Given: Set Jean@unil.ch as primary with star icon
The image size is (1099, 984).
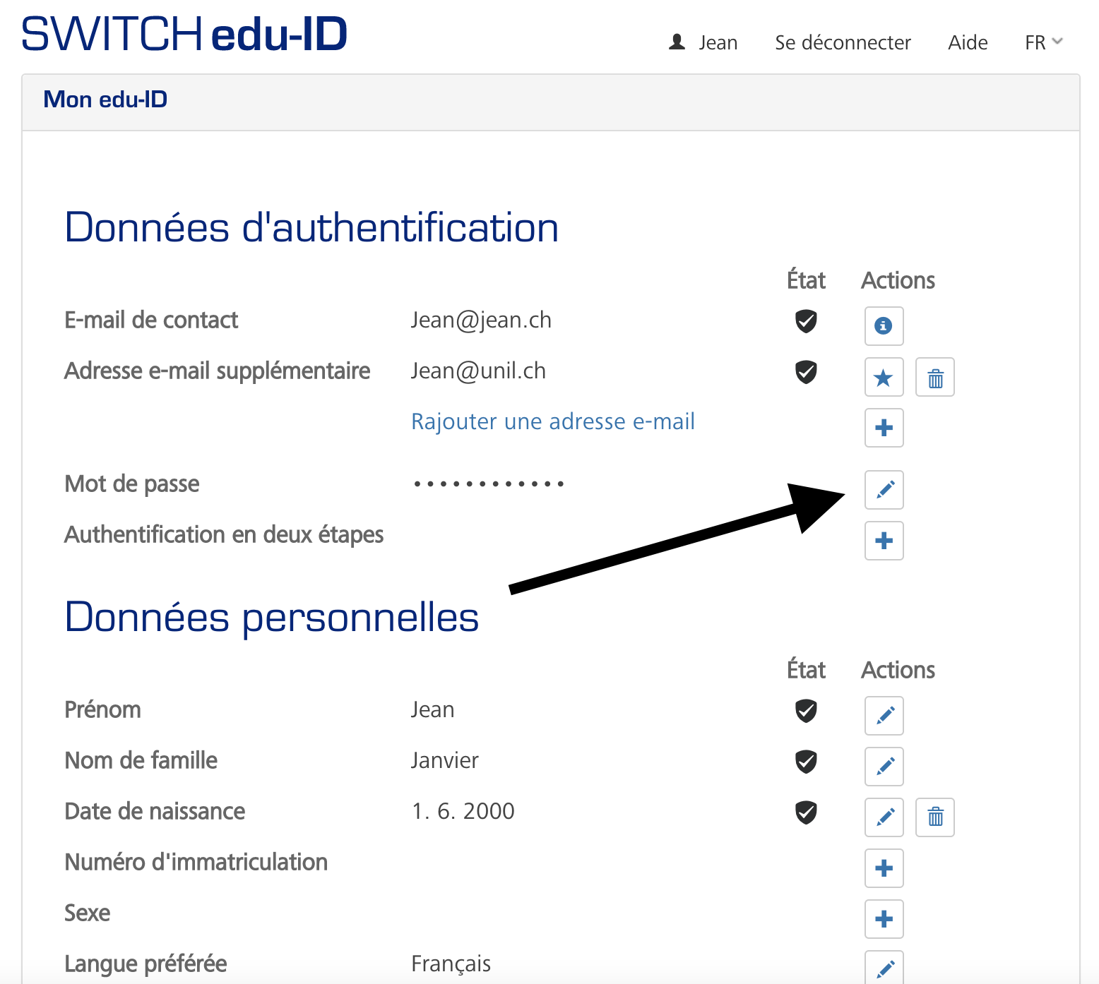Looking at the screenshot, I should [x=884, y=377].
